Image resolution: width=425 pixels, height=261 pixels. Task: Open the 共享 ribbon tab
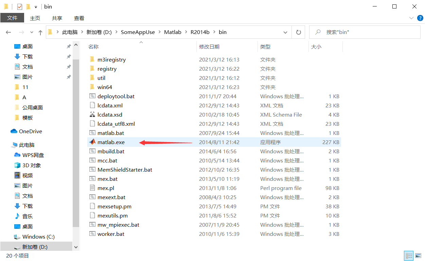pos(57,18)
